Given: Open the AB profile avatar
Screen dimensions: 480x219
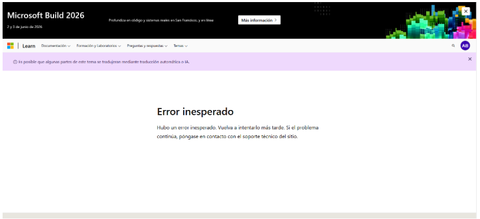Looking at the screenshot, I should 465,46.
